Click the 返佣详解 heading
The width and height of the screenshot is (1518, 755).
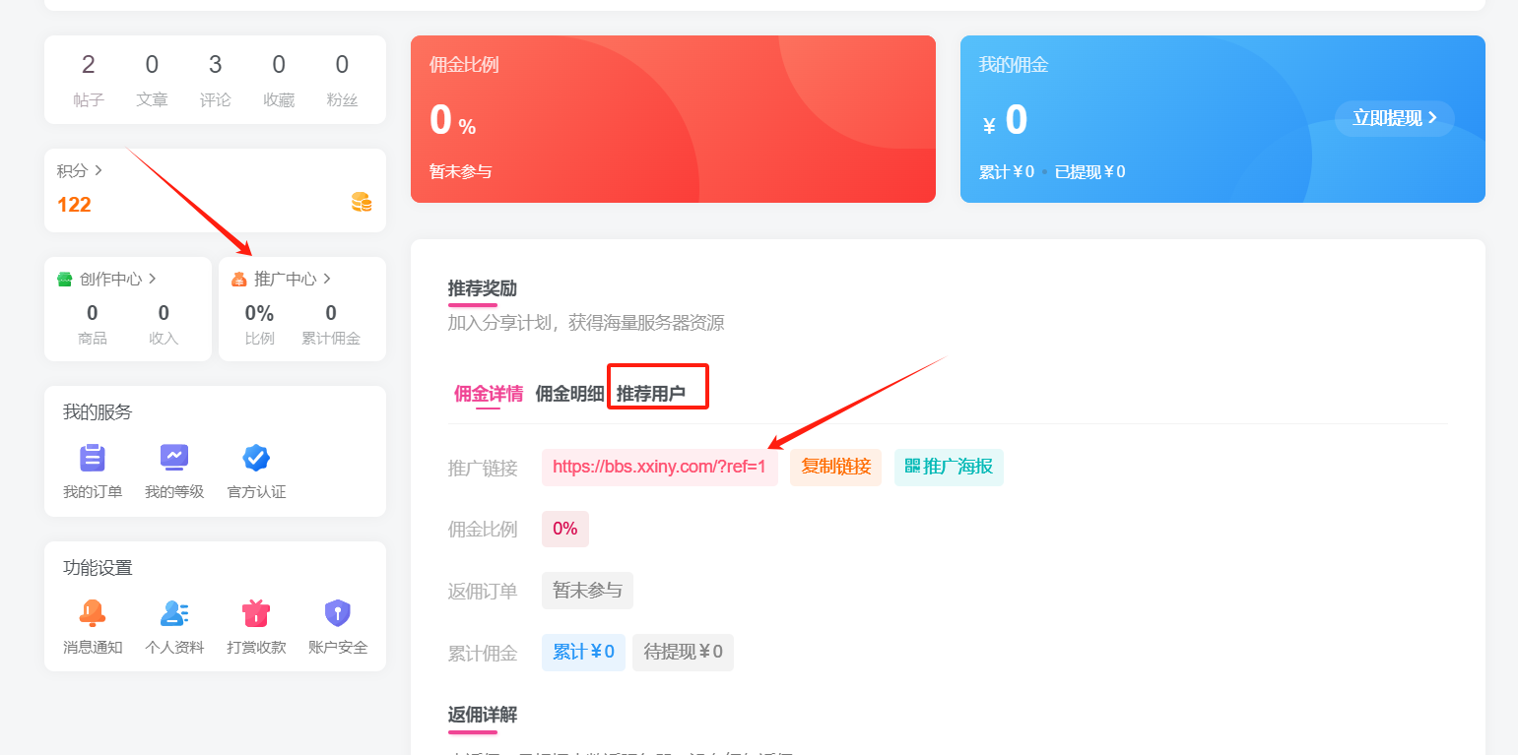tap(483, 715)
